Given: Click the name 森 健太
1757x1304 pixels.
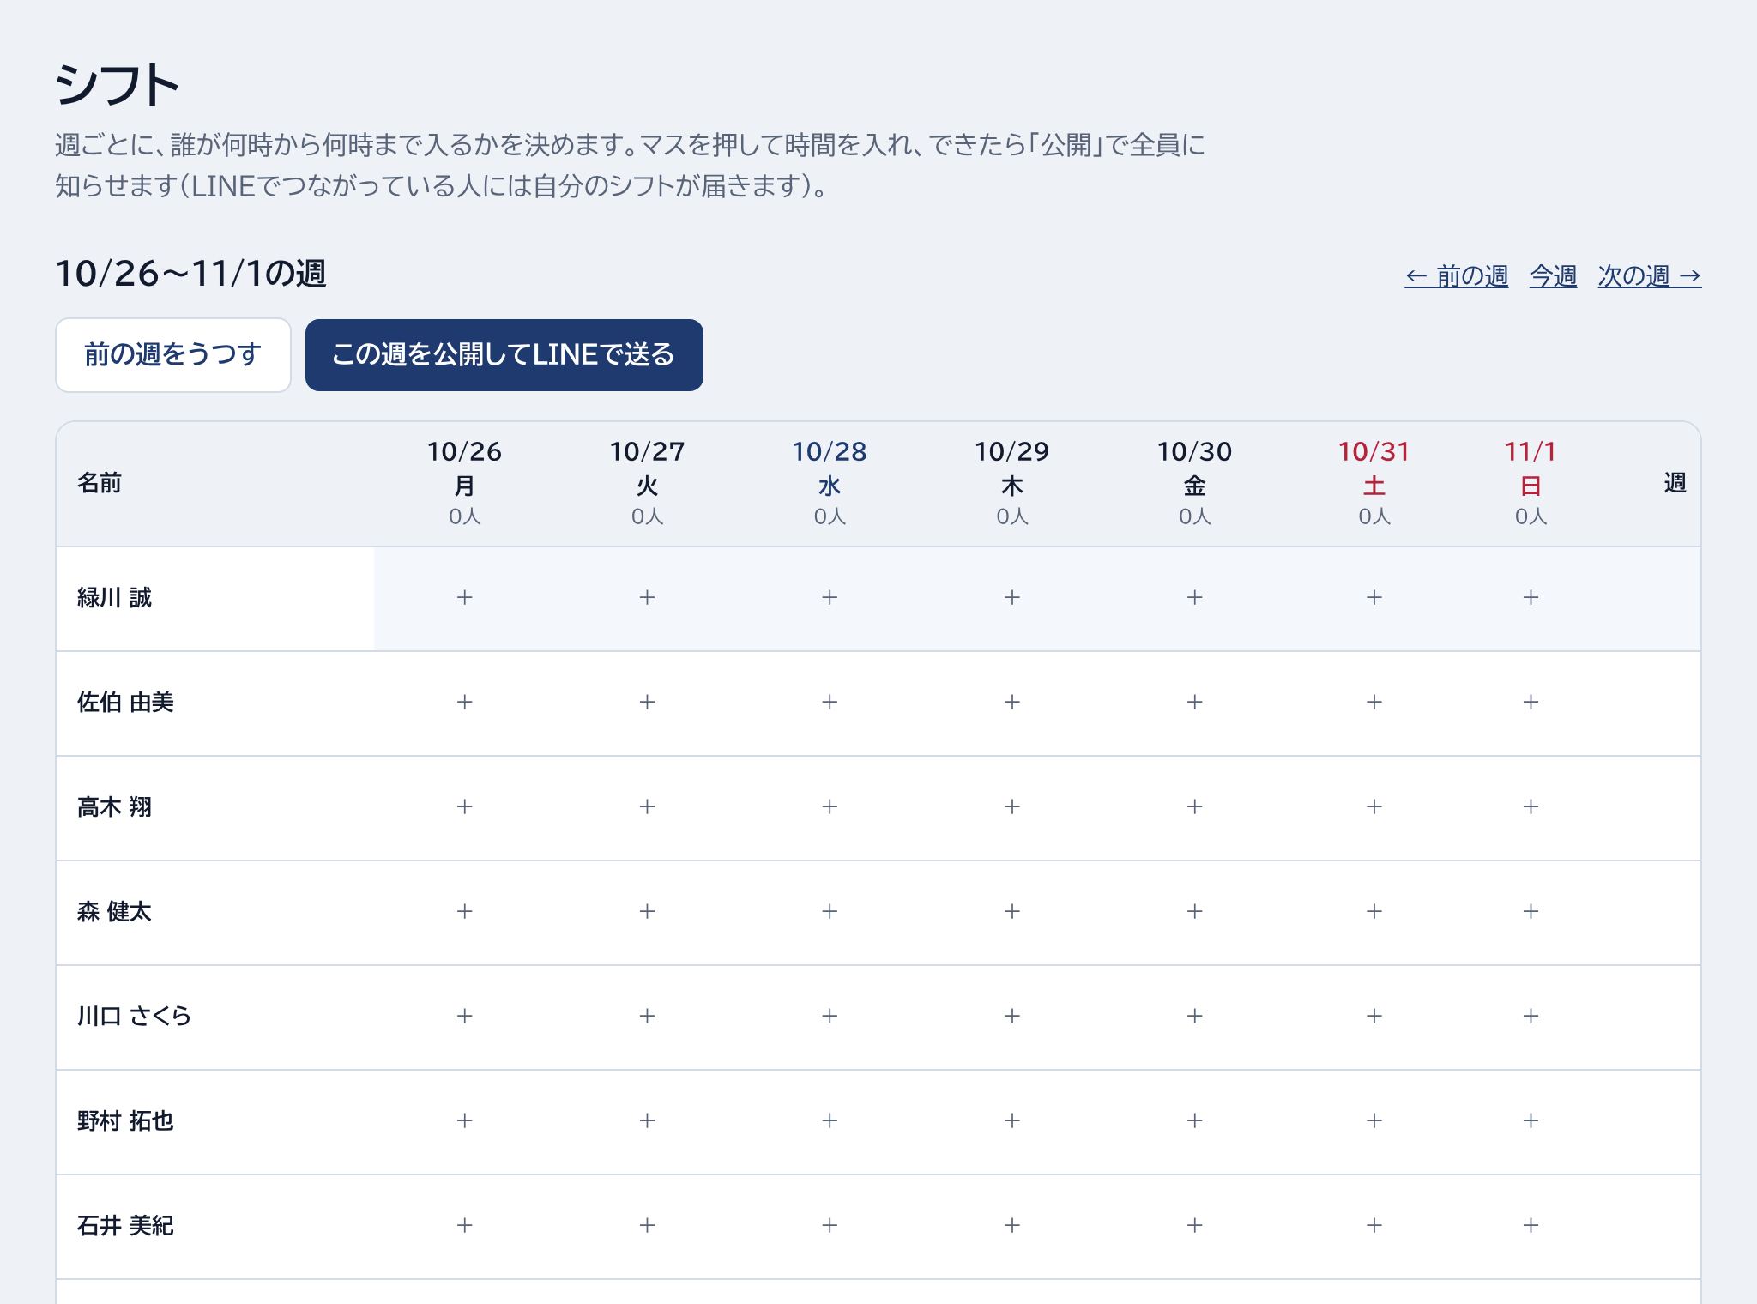Looking at the screenshot, I should point(114,912).
